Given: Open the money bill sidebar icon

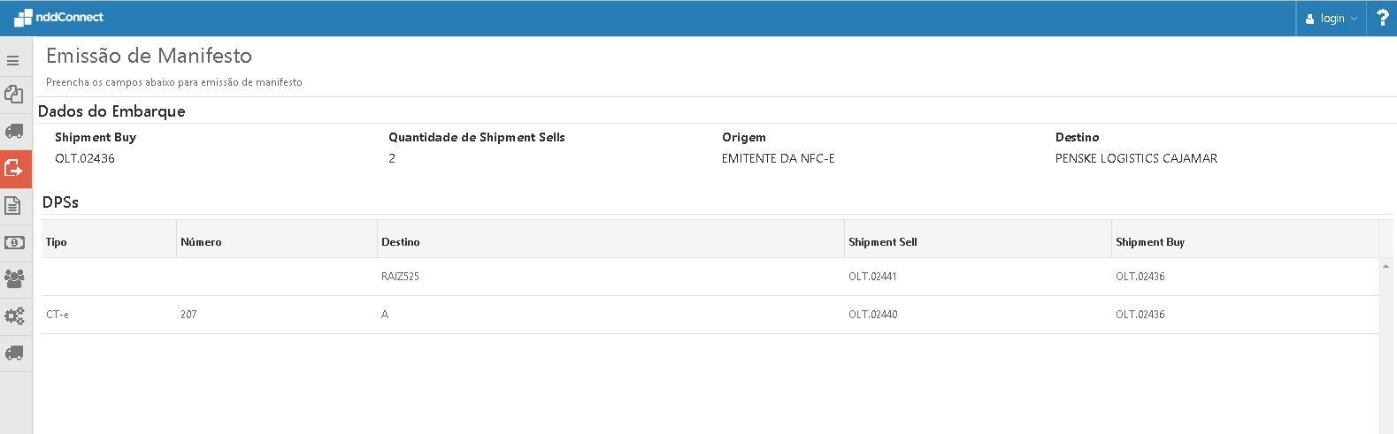Looking at the screenshot, I should click(14, 242).
